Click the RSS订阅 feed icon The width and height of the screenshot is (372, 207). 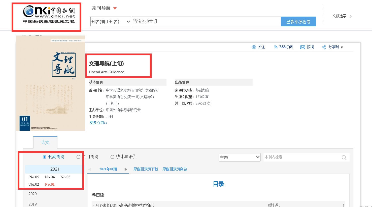pos(276,47)
